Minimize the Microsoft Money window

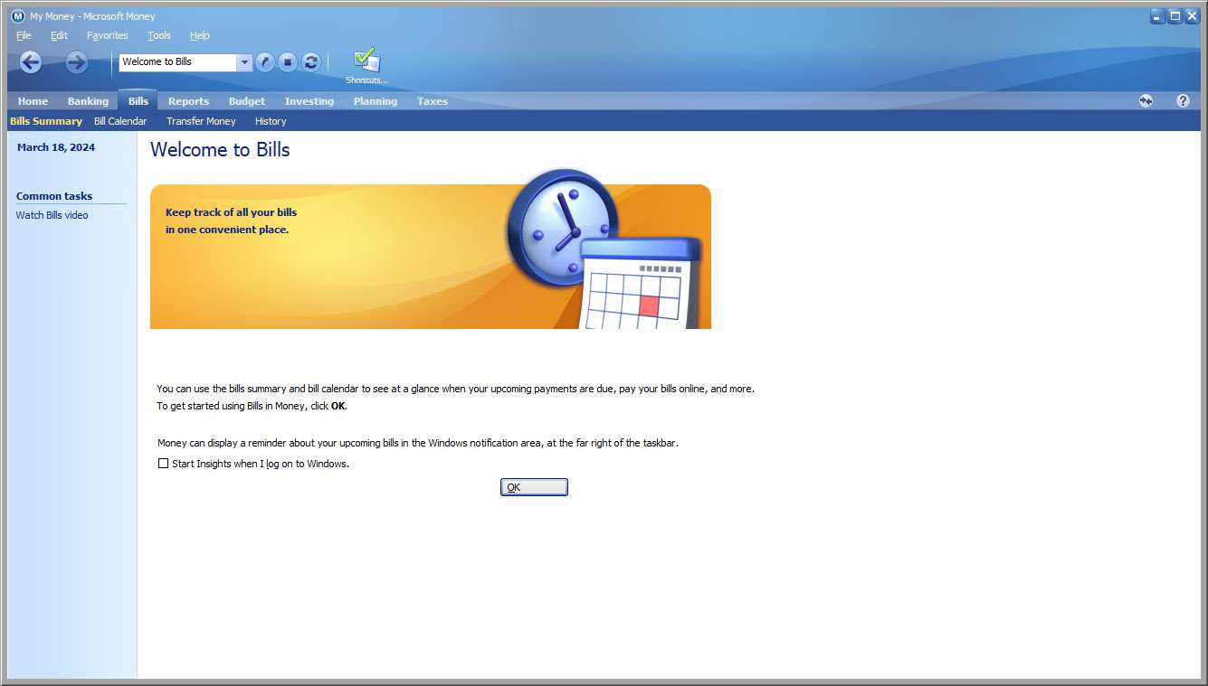coord(1158,16)
